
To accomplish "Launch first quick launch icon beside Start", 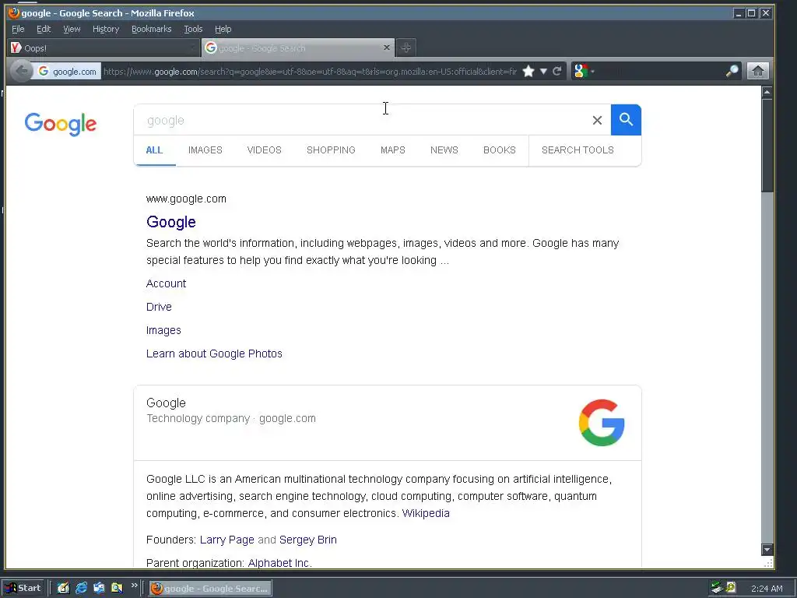I will [63, 588].
